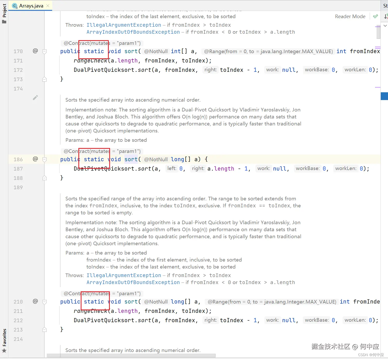Open top IllegalArgumentException link
Image resolution: width=388 pixels, height=359 pixels.
[x=124, y=25]
